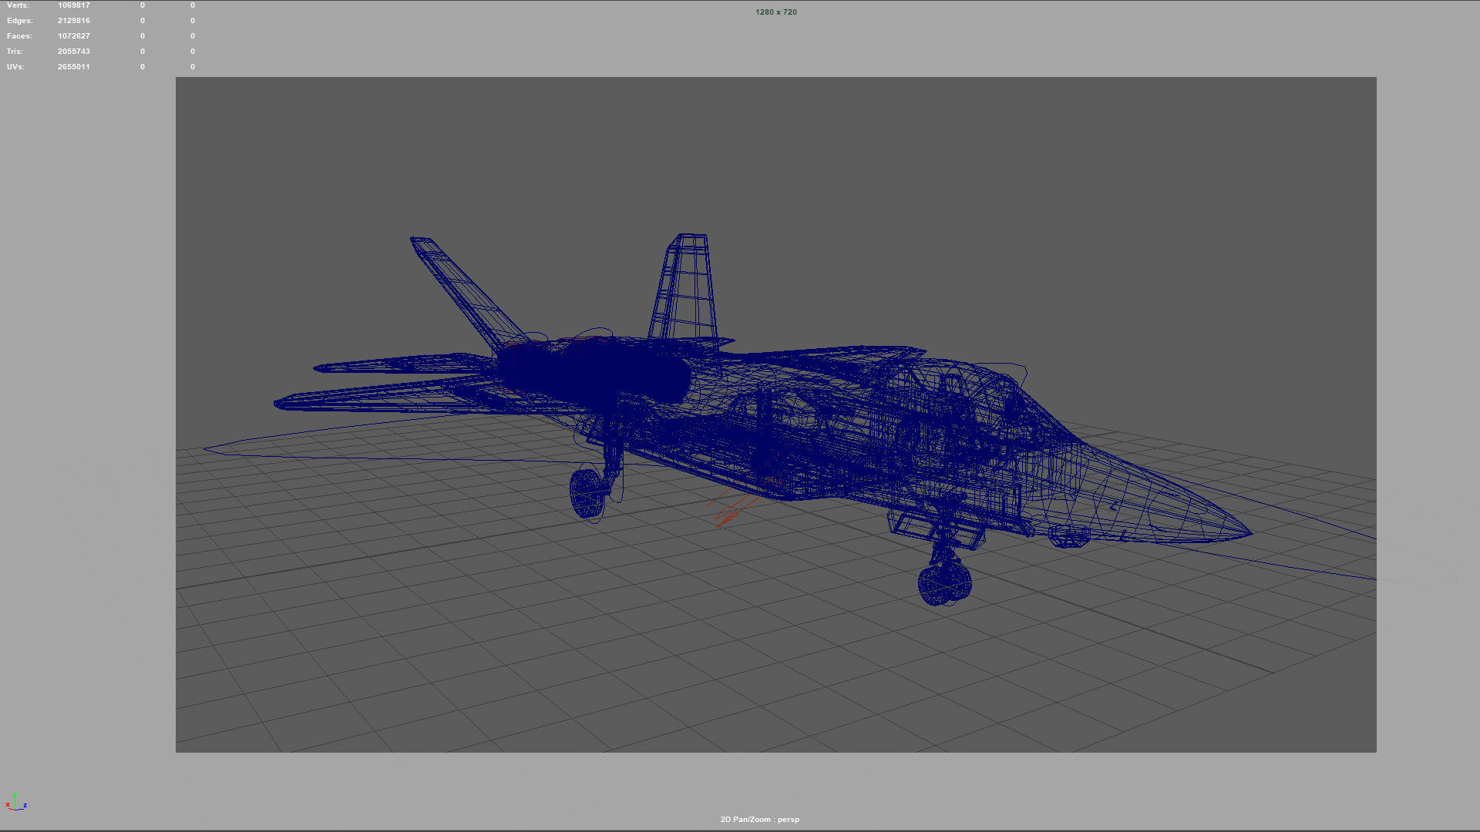
Task: Click the Tris count value 2055743
Action: coord(74,52)
